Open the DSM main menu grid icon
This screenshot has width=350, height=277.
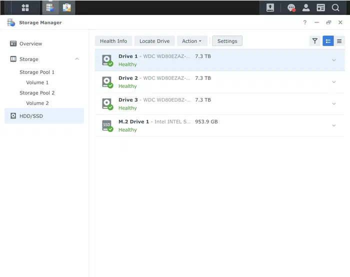[x=25, y=7]
